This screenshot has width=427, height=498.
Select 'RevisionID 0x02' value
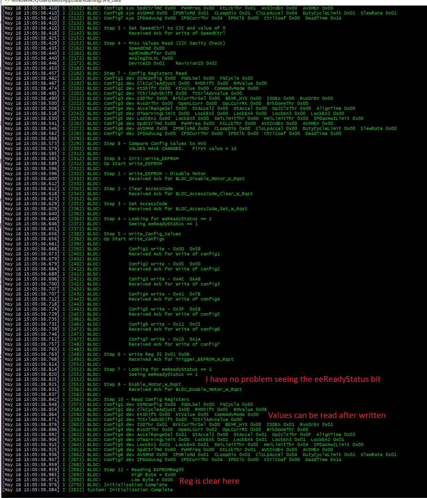(196, 63)
